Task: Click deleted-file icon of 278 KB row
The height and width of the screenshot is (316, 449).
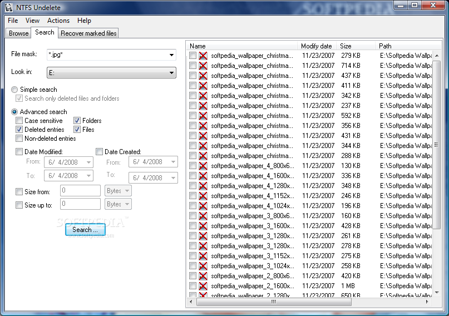Action: pos(203,246)
